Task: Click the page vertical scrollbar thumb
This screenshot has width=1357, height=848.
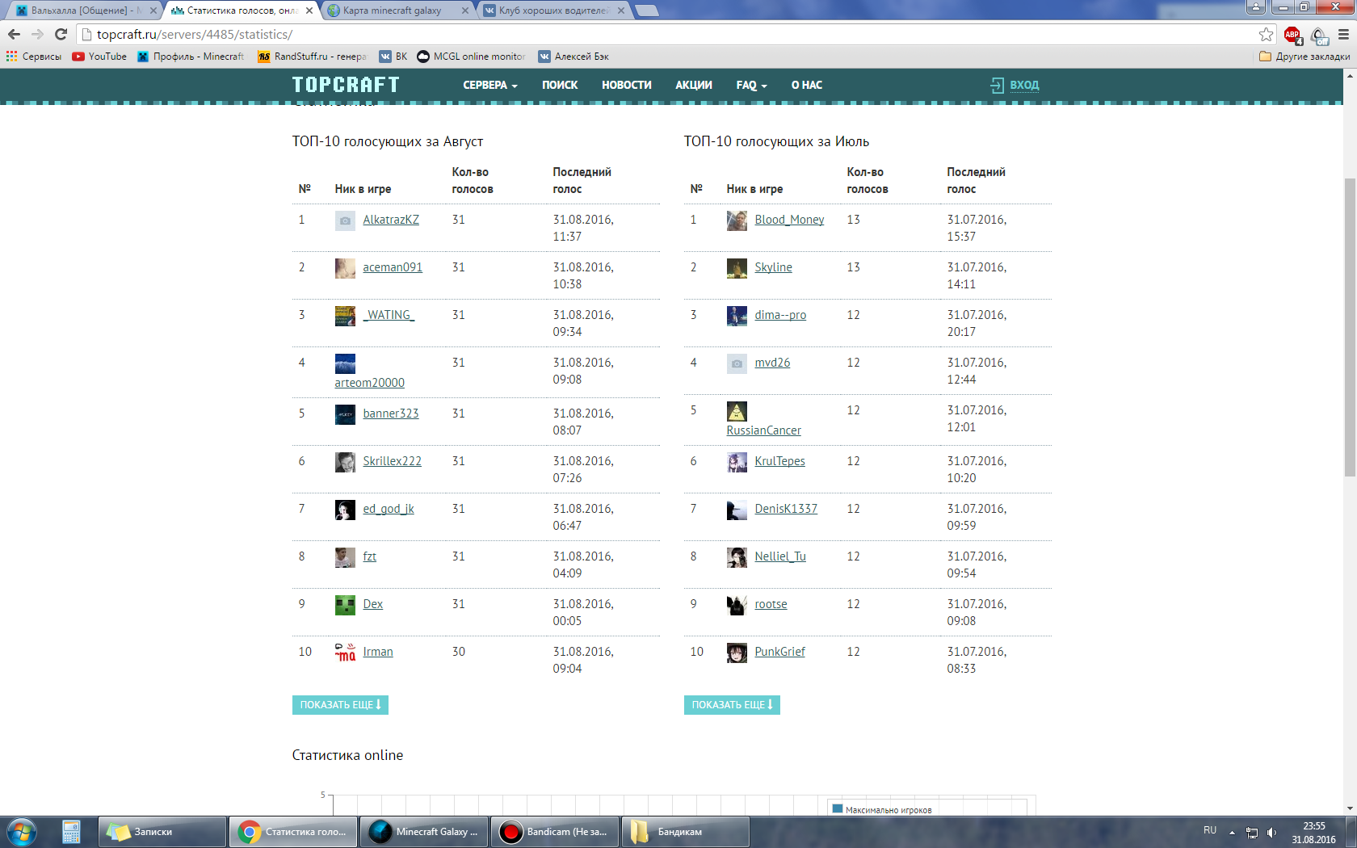Action: pyautogui.click(x=1350, y=327)
